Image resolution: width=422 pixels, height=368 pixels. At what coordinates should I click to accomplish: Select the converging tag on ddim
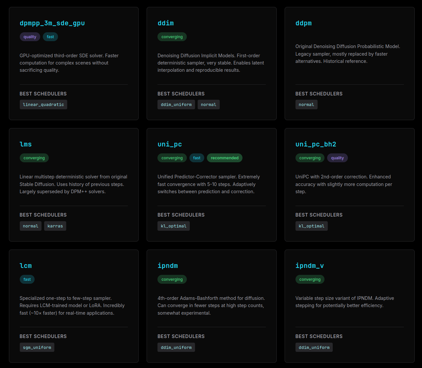(172, 37)
